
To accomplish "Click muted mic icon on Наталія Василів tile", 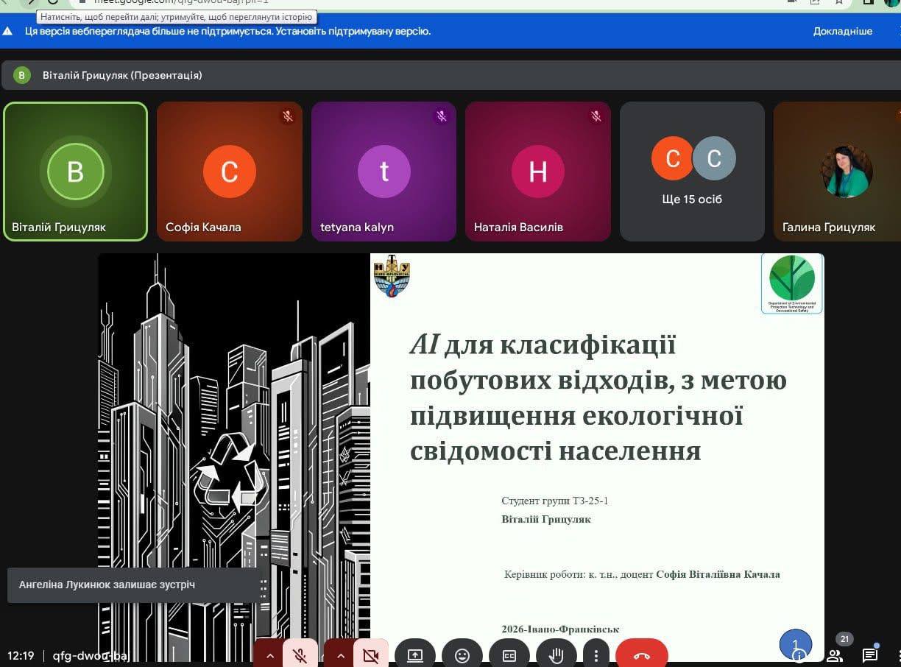I will coord(596,116).
